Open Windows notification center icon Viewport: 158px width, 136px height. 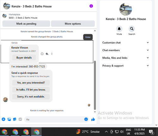click(151, 132)
